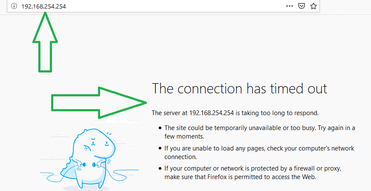This screenshot has height=191, width=371.
Task: Click "is taking too long to respond" text
Action: 277,113
